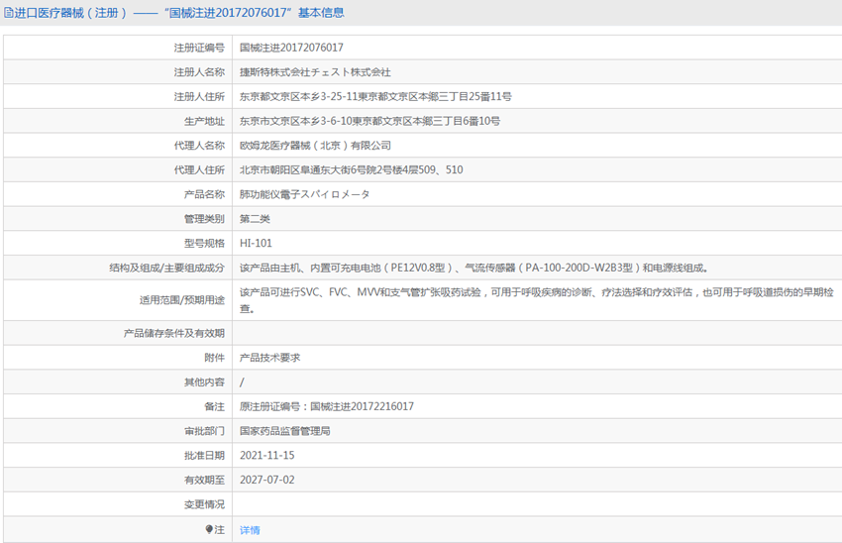Open the 详情 link in the note row
The width and height of the screenshot is (842, 543).
tap(250, 530)
